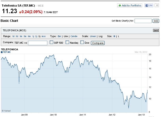The width and height of the screenshot is (161, 117).
Task: Click the Mar 15, 2013 date label
Action: (141, 52)
